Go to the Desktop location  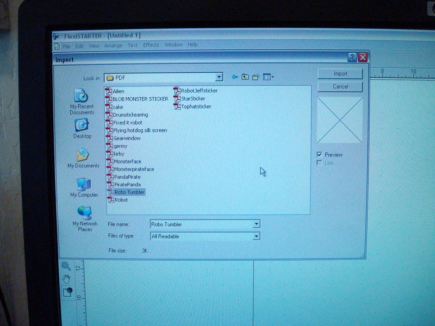82,128
